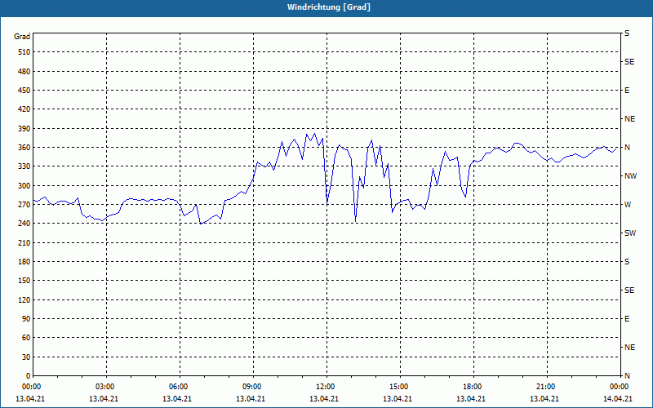Select the 240 value on the left axis

point(24,224)
